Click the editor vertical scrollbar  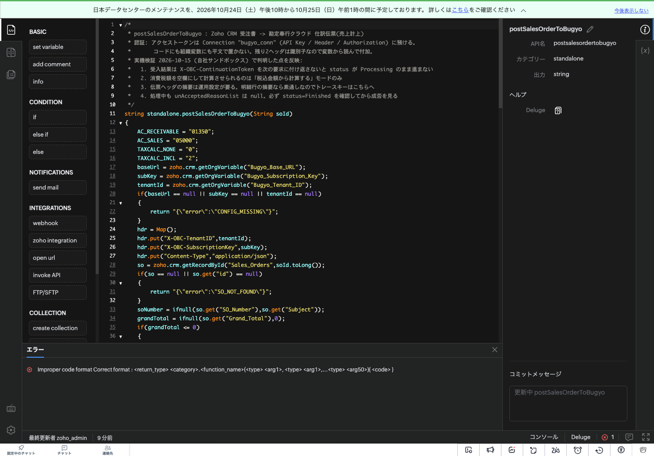500,64
